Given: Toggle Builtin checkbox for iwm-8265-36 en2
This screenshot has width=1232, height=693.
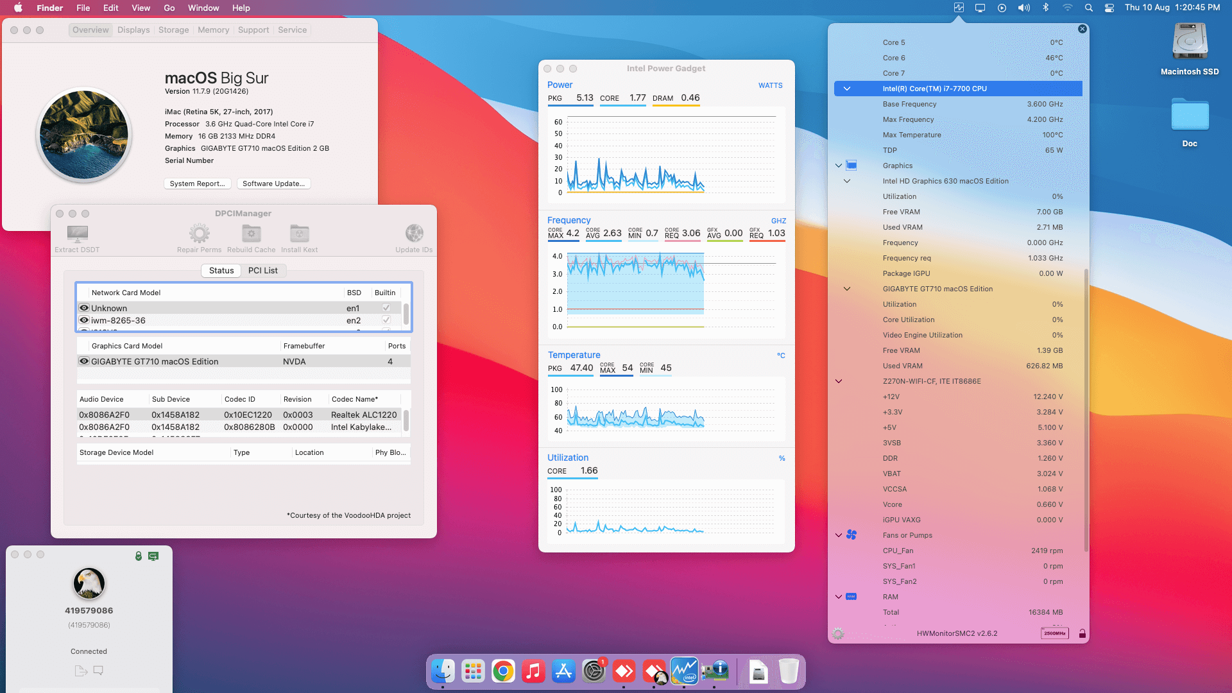Looking at the screenshot, I should click(x=386, y=320).
